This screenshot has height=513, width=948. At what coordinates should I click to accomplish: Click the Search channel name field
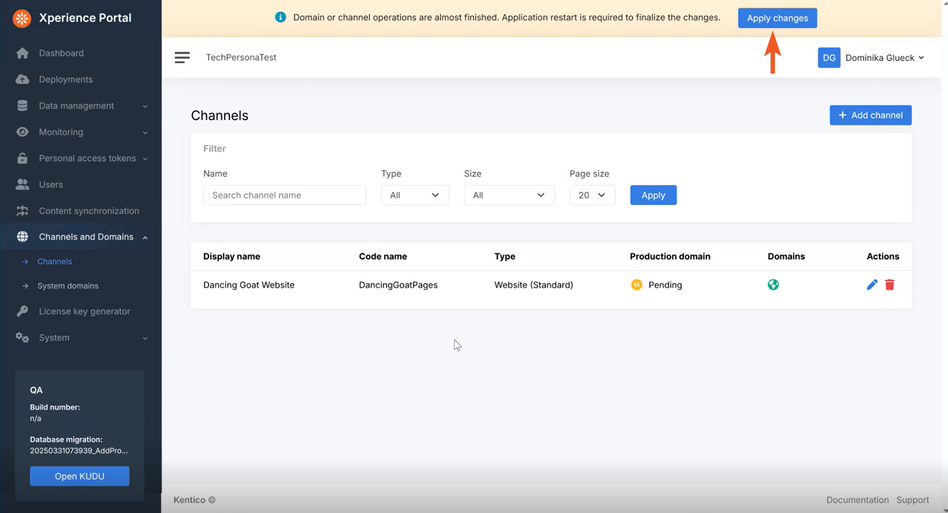(284, 195)
